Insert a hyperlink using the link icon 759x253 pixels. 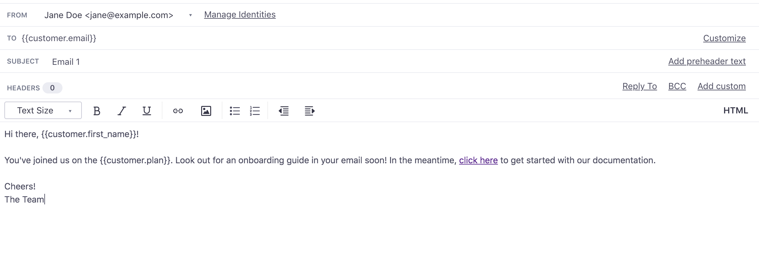point(178,111)
